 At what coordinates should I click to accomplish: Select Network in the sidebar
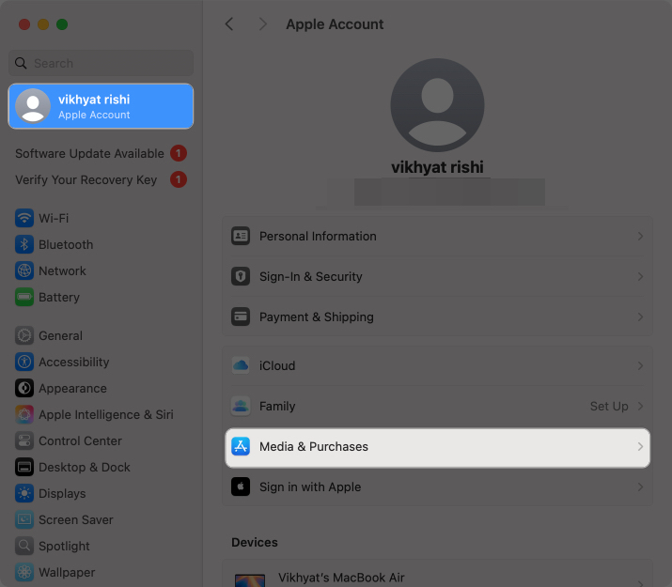tap(101, 271)
